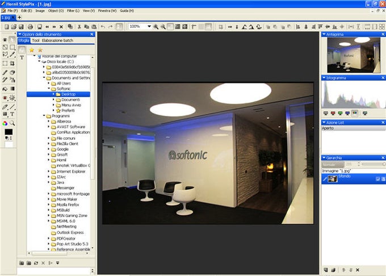This screenshot has width=386, height=276.
Task: Open the File (F) menu
Action: tap(12, 11)
